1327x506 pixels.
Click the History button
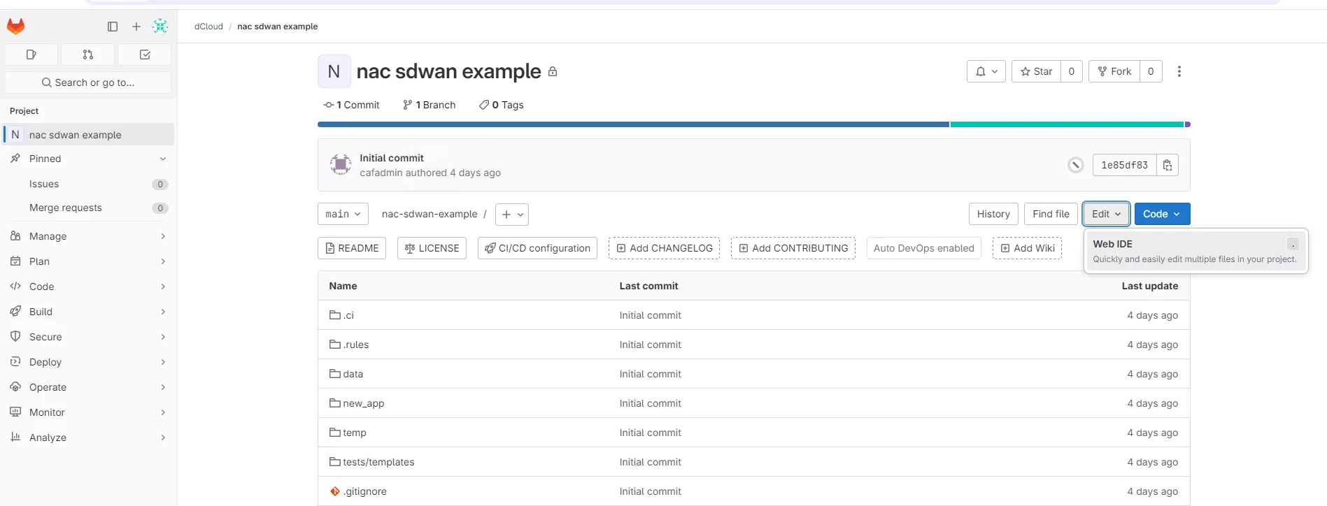tap(993, 214)
